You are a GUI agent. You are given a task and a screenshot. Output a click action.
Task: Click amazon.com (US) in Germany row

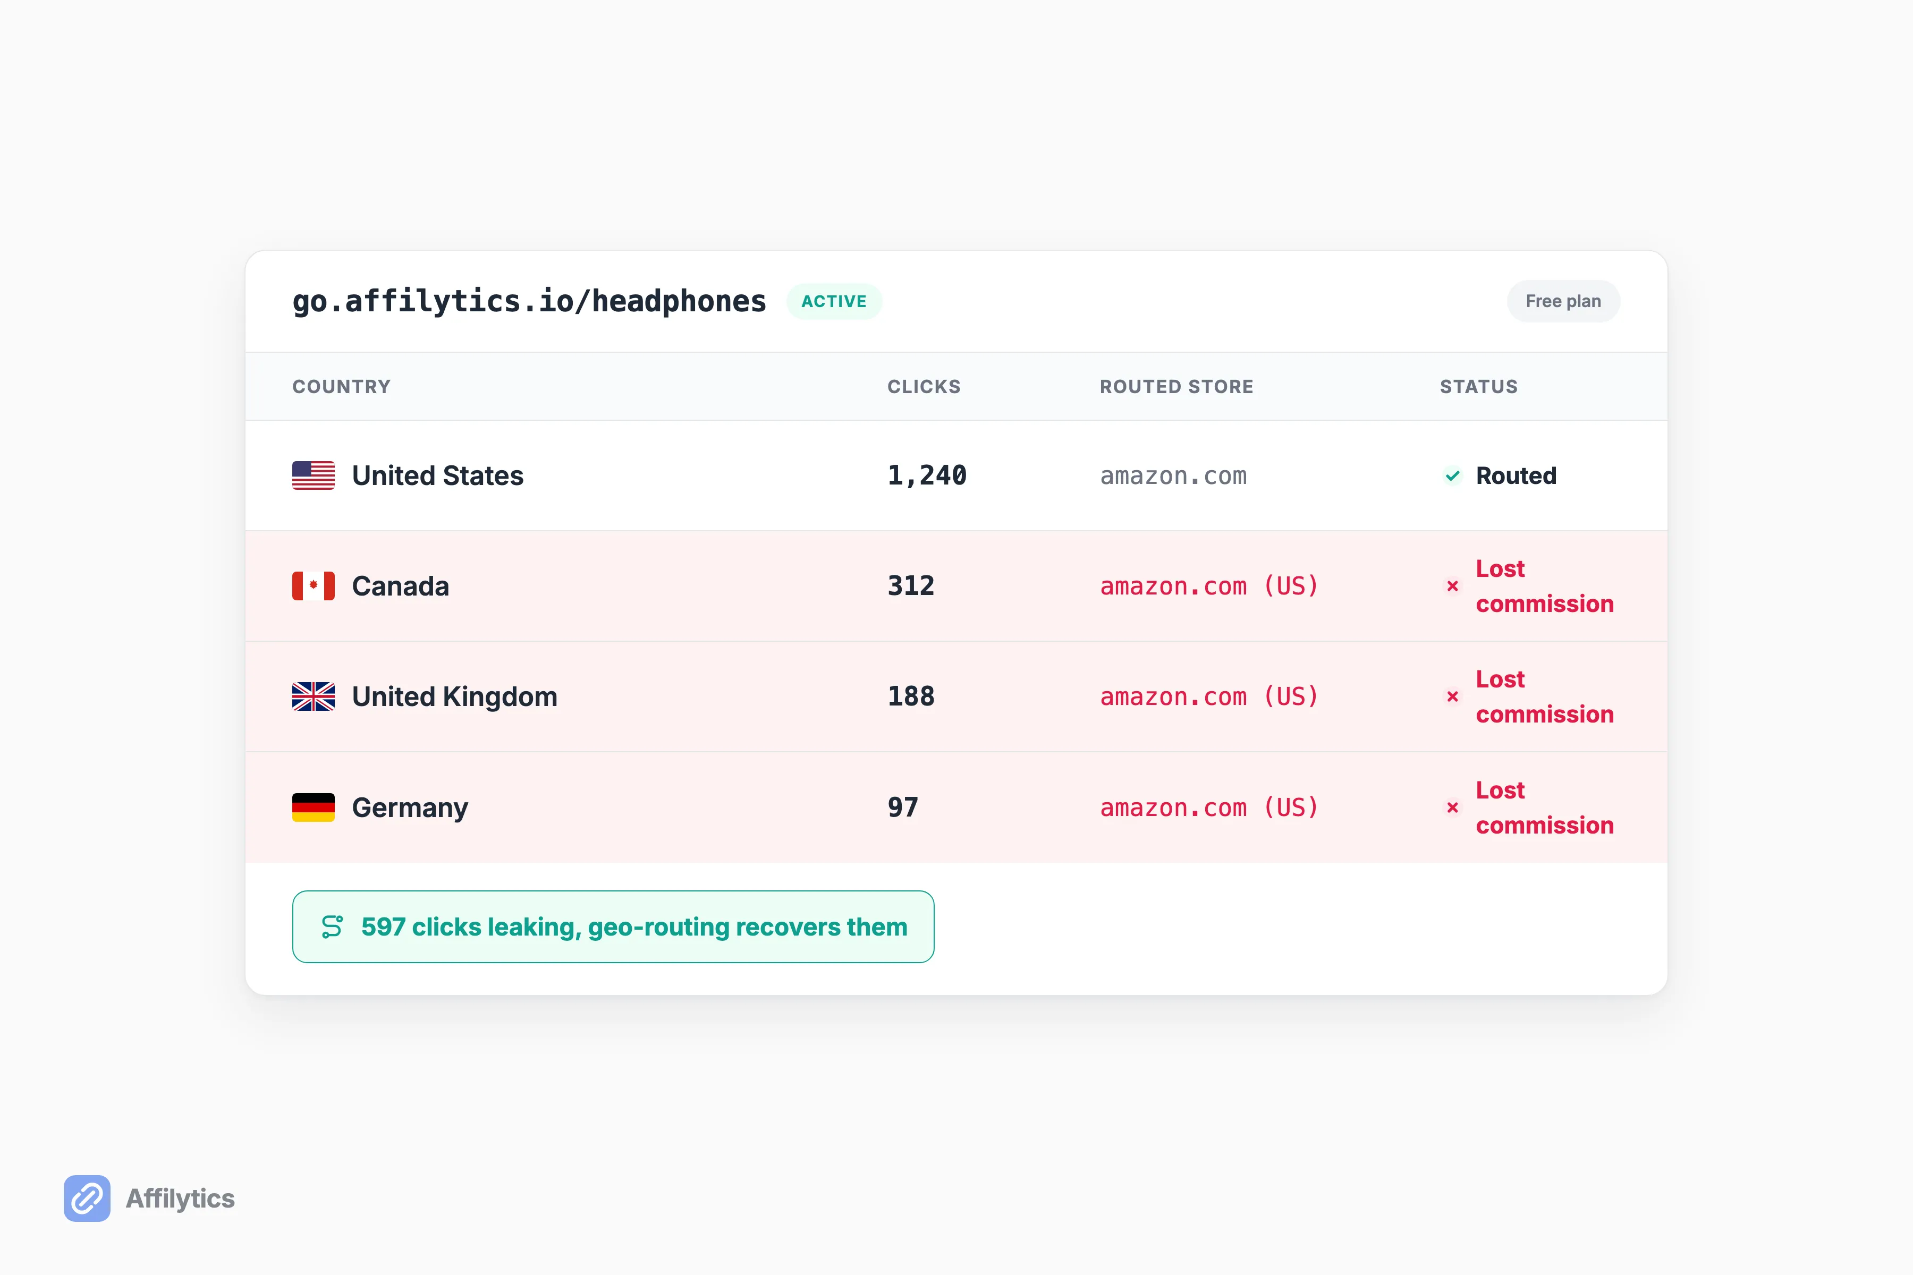(x=1209, y=807)
